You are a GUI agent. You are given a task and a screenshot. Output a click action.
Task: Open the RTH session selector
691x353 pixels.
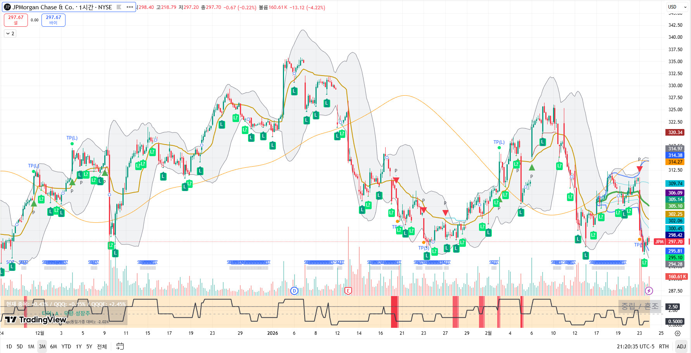pyautogui.click(x=664, y=346)
